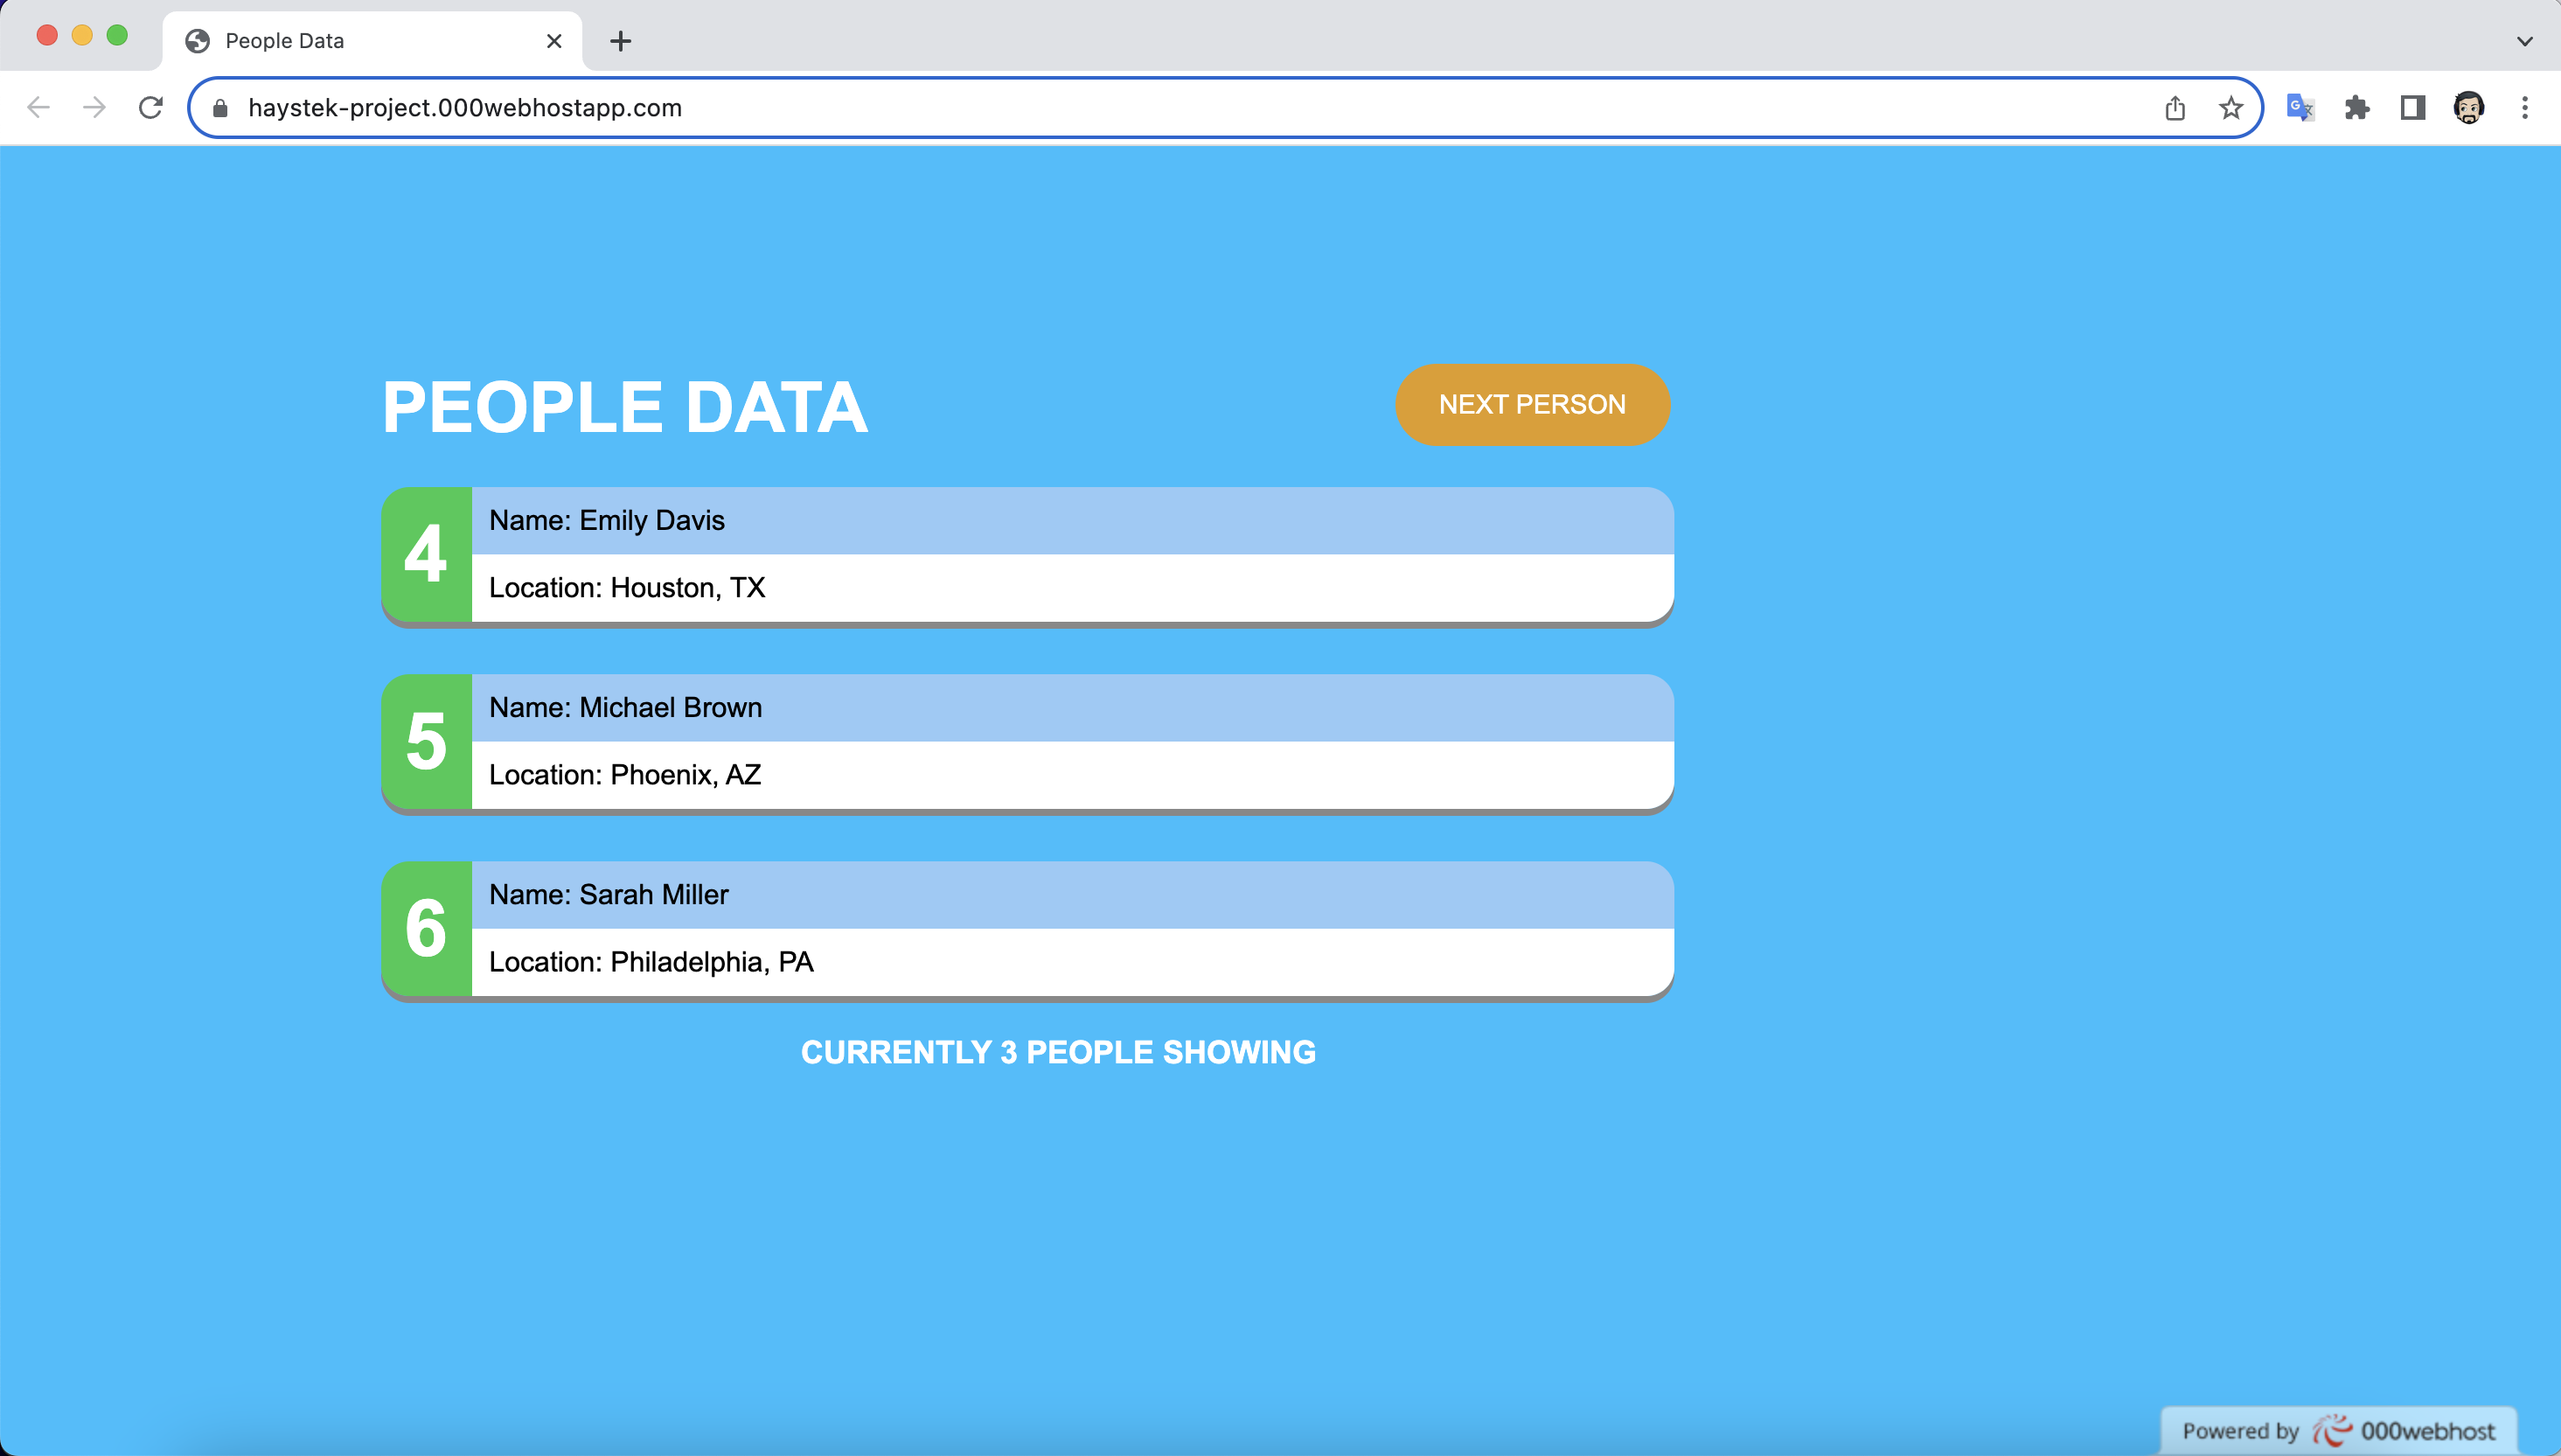This screenshot has height=1456, width=2561.
Task: Click the site lock icon
Action: pyautogui.click(x=221, y=107)
